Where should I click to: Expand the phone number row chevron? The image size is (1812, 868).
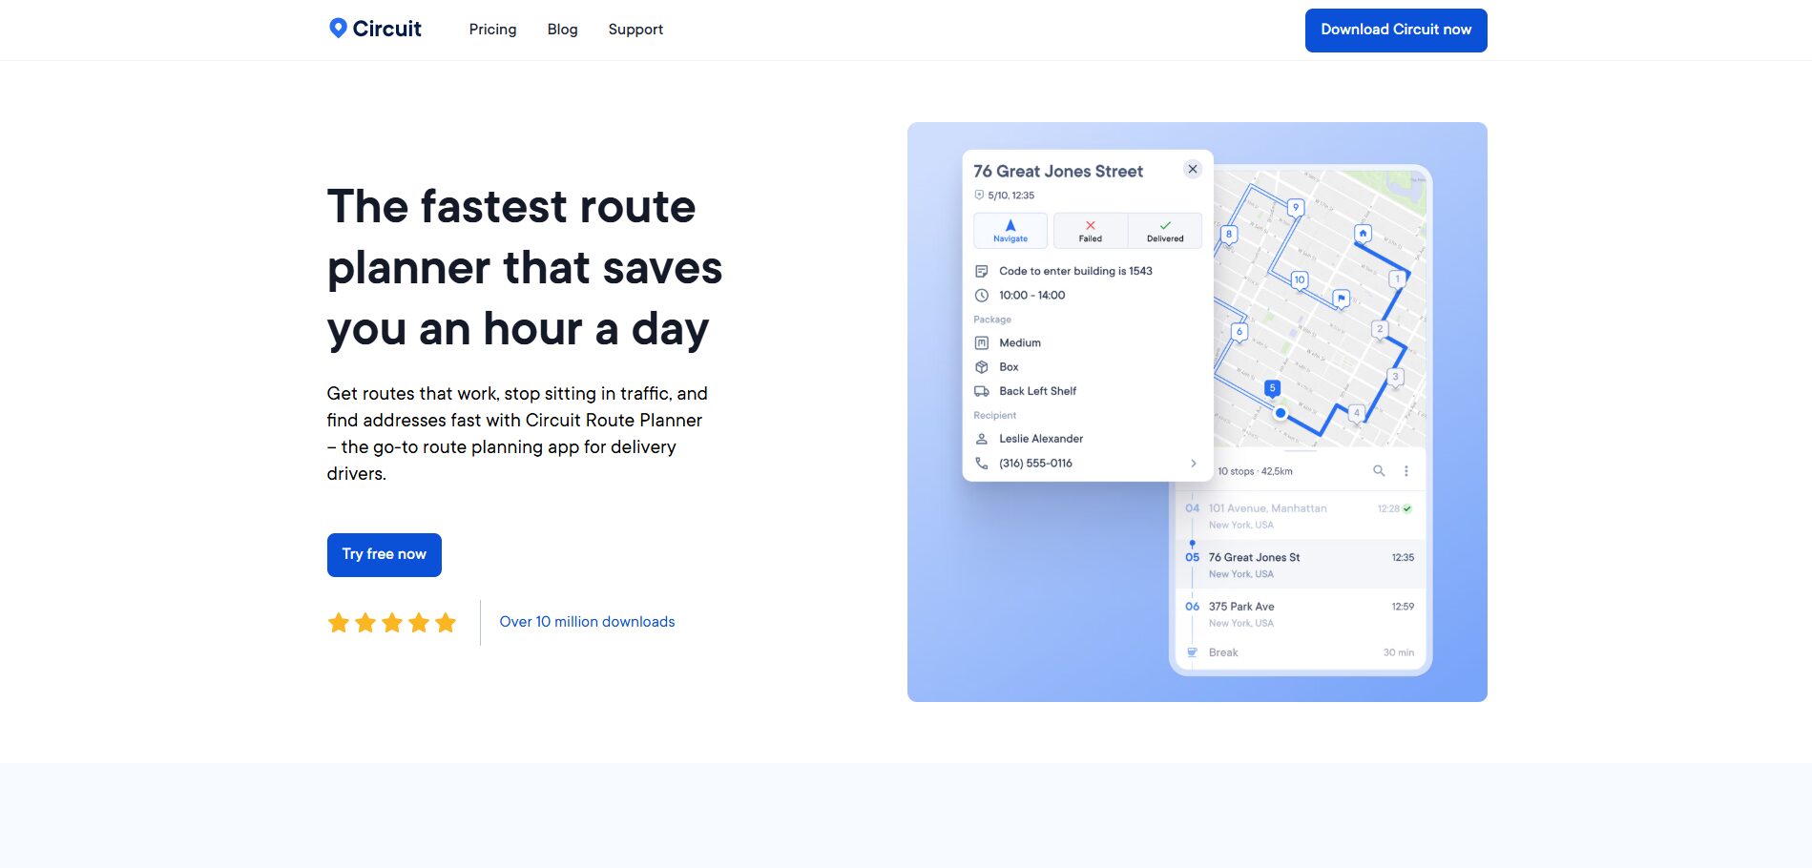point(1193,464)
